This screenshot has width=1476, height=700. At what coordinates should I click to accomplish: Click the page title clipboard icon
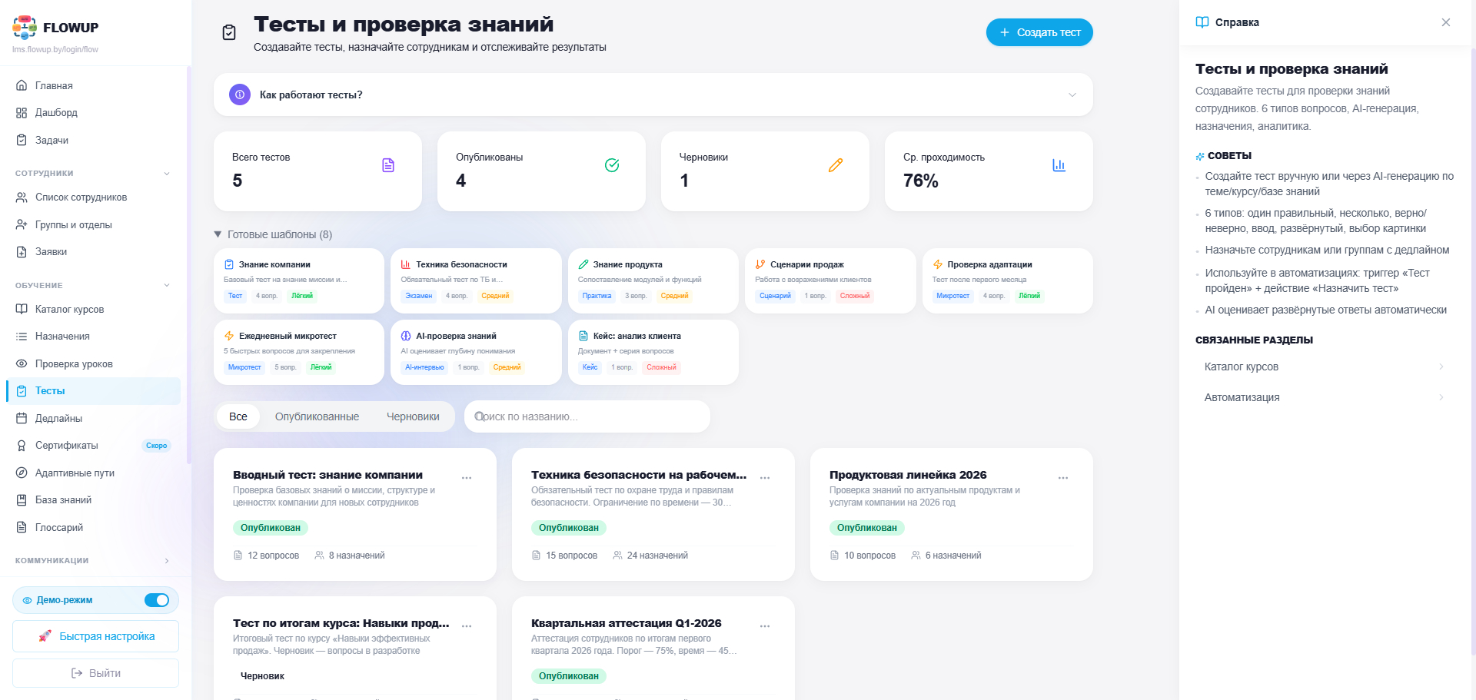tap(229, 32)
